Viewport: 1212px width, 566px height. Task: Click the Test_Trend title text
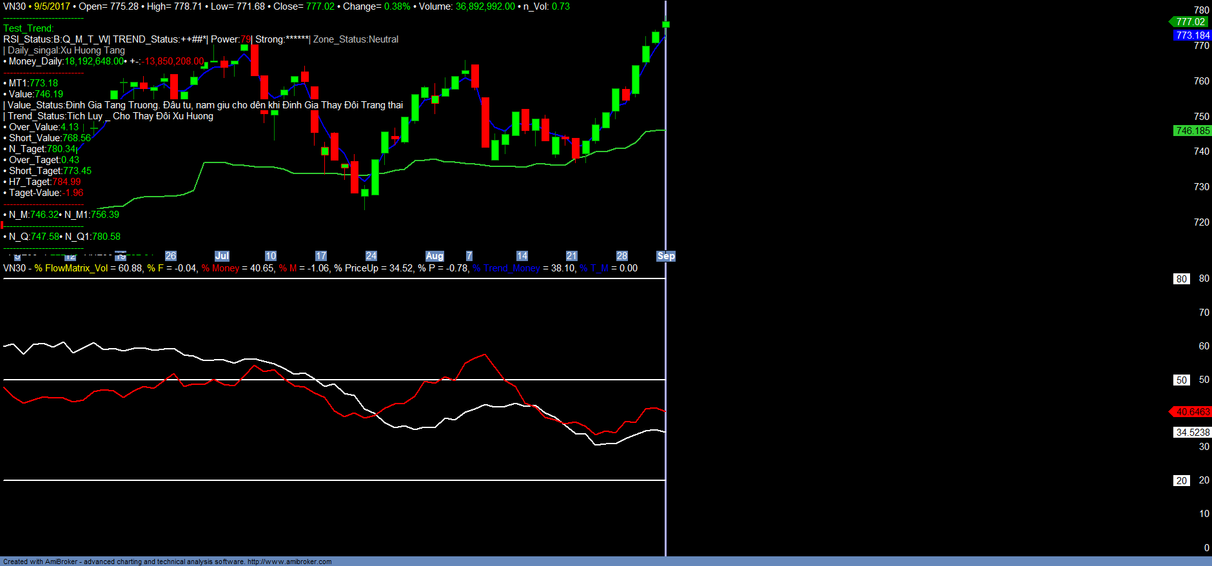pos(28,28)
